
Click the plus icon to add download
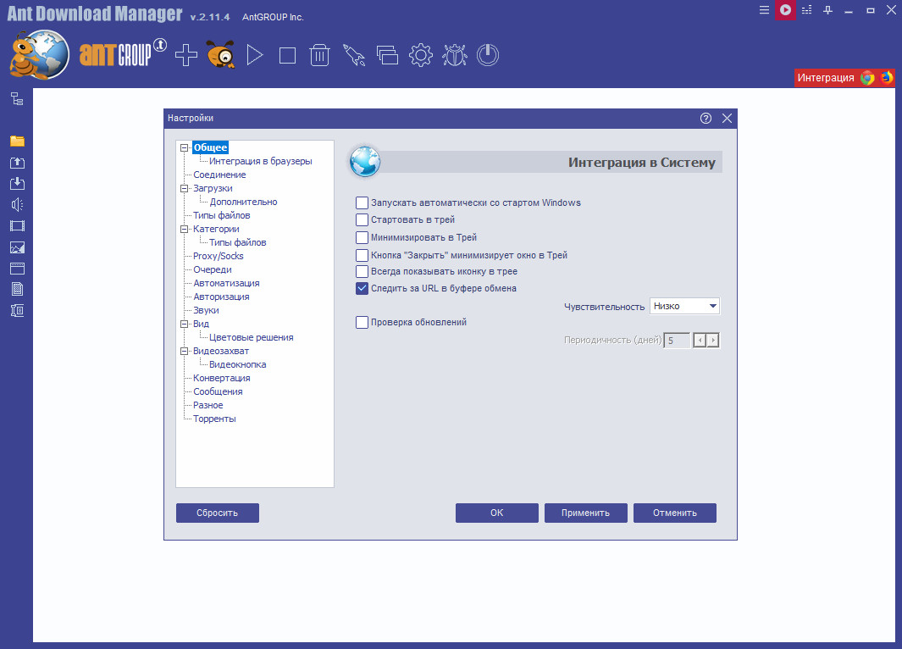(185, 55)
